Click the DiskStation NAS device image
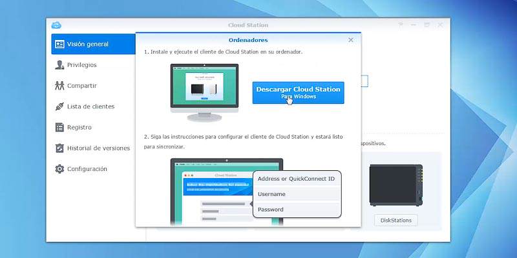The image size is (517, 258). point(396,185)
